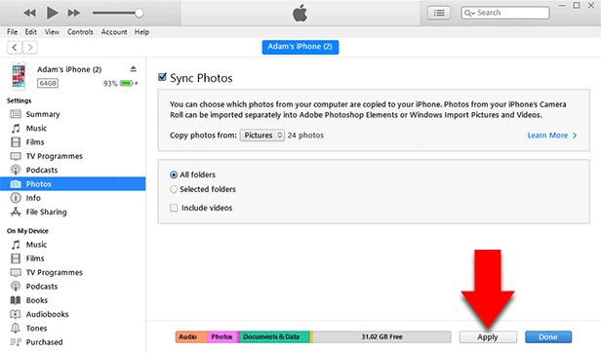This screenshot has width=601, height=353.
Task: Click the Documents & Data storage segment
Action: (274, 336)
